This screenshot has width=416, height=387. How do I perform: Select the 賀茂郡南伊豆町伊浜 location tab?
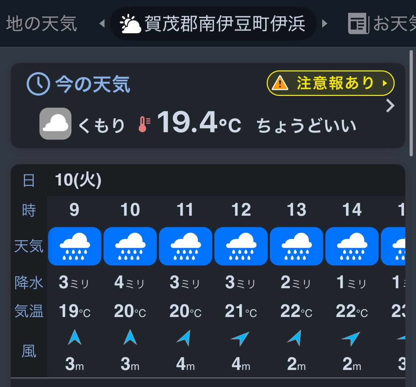coord(213,23)
